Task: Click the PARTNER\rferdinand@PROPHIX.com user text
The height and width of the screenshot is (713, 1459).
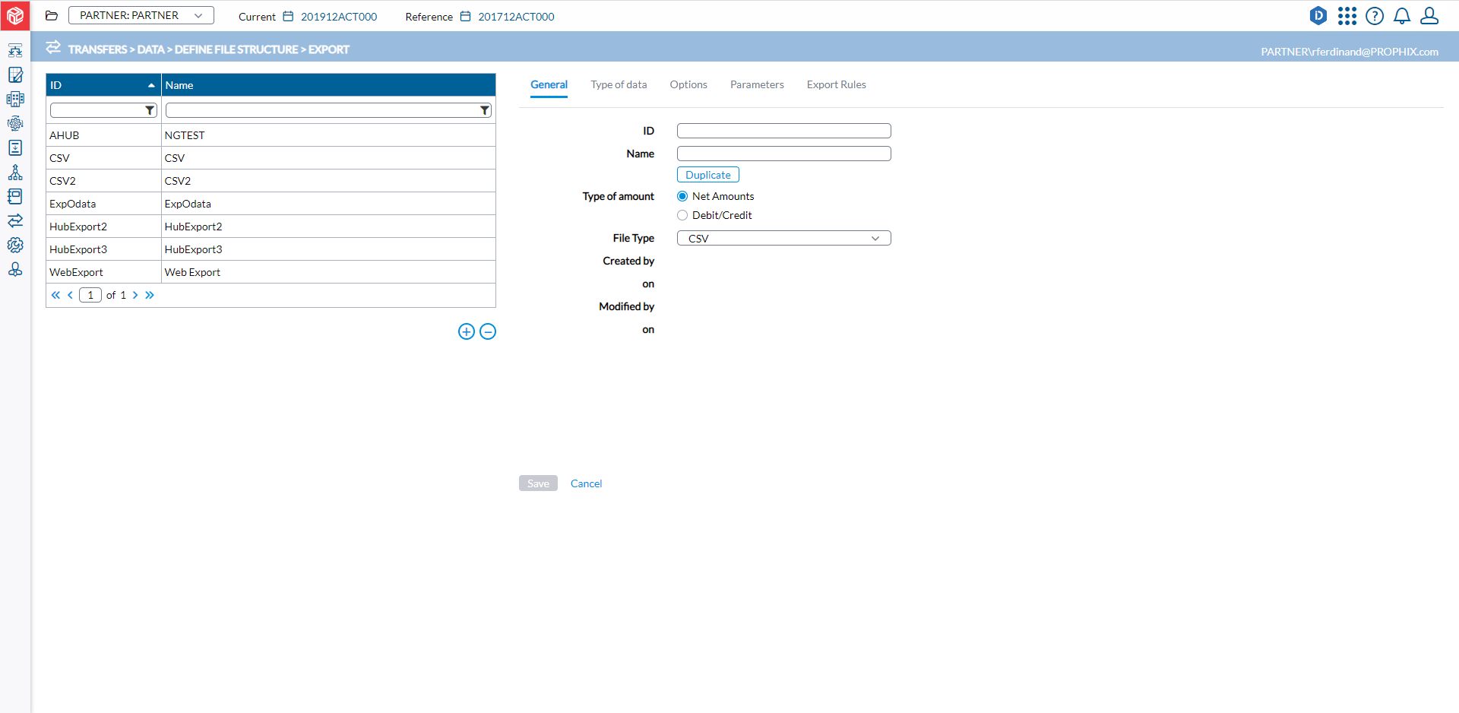Action: (1350, 52)
